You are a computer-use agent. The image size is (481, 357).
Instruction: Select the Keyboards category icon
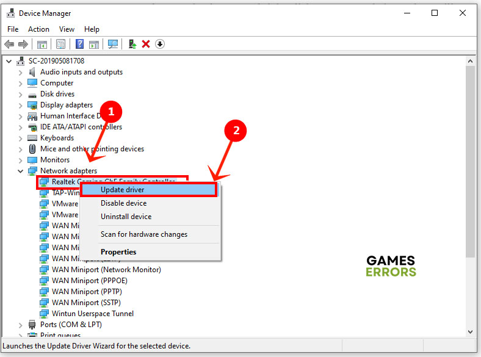coord(32,138)
